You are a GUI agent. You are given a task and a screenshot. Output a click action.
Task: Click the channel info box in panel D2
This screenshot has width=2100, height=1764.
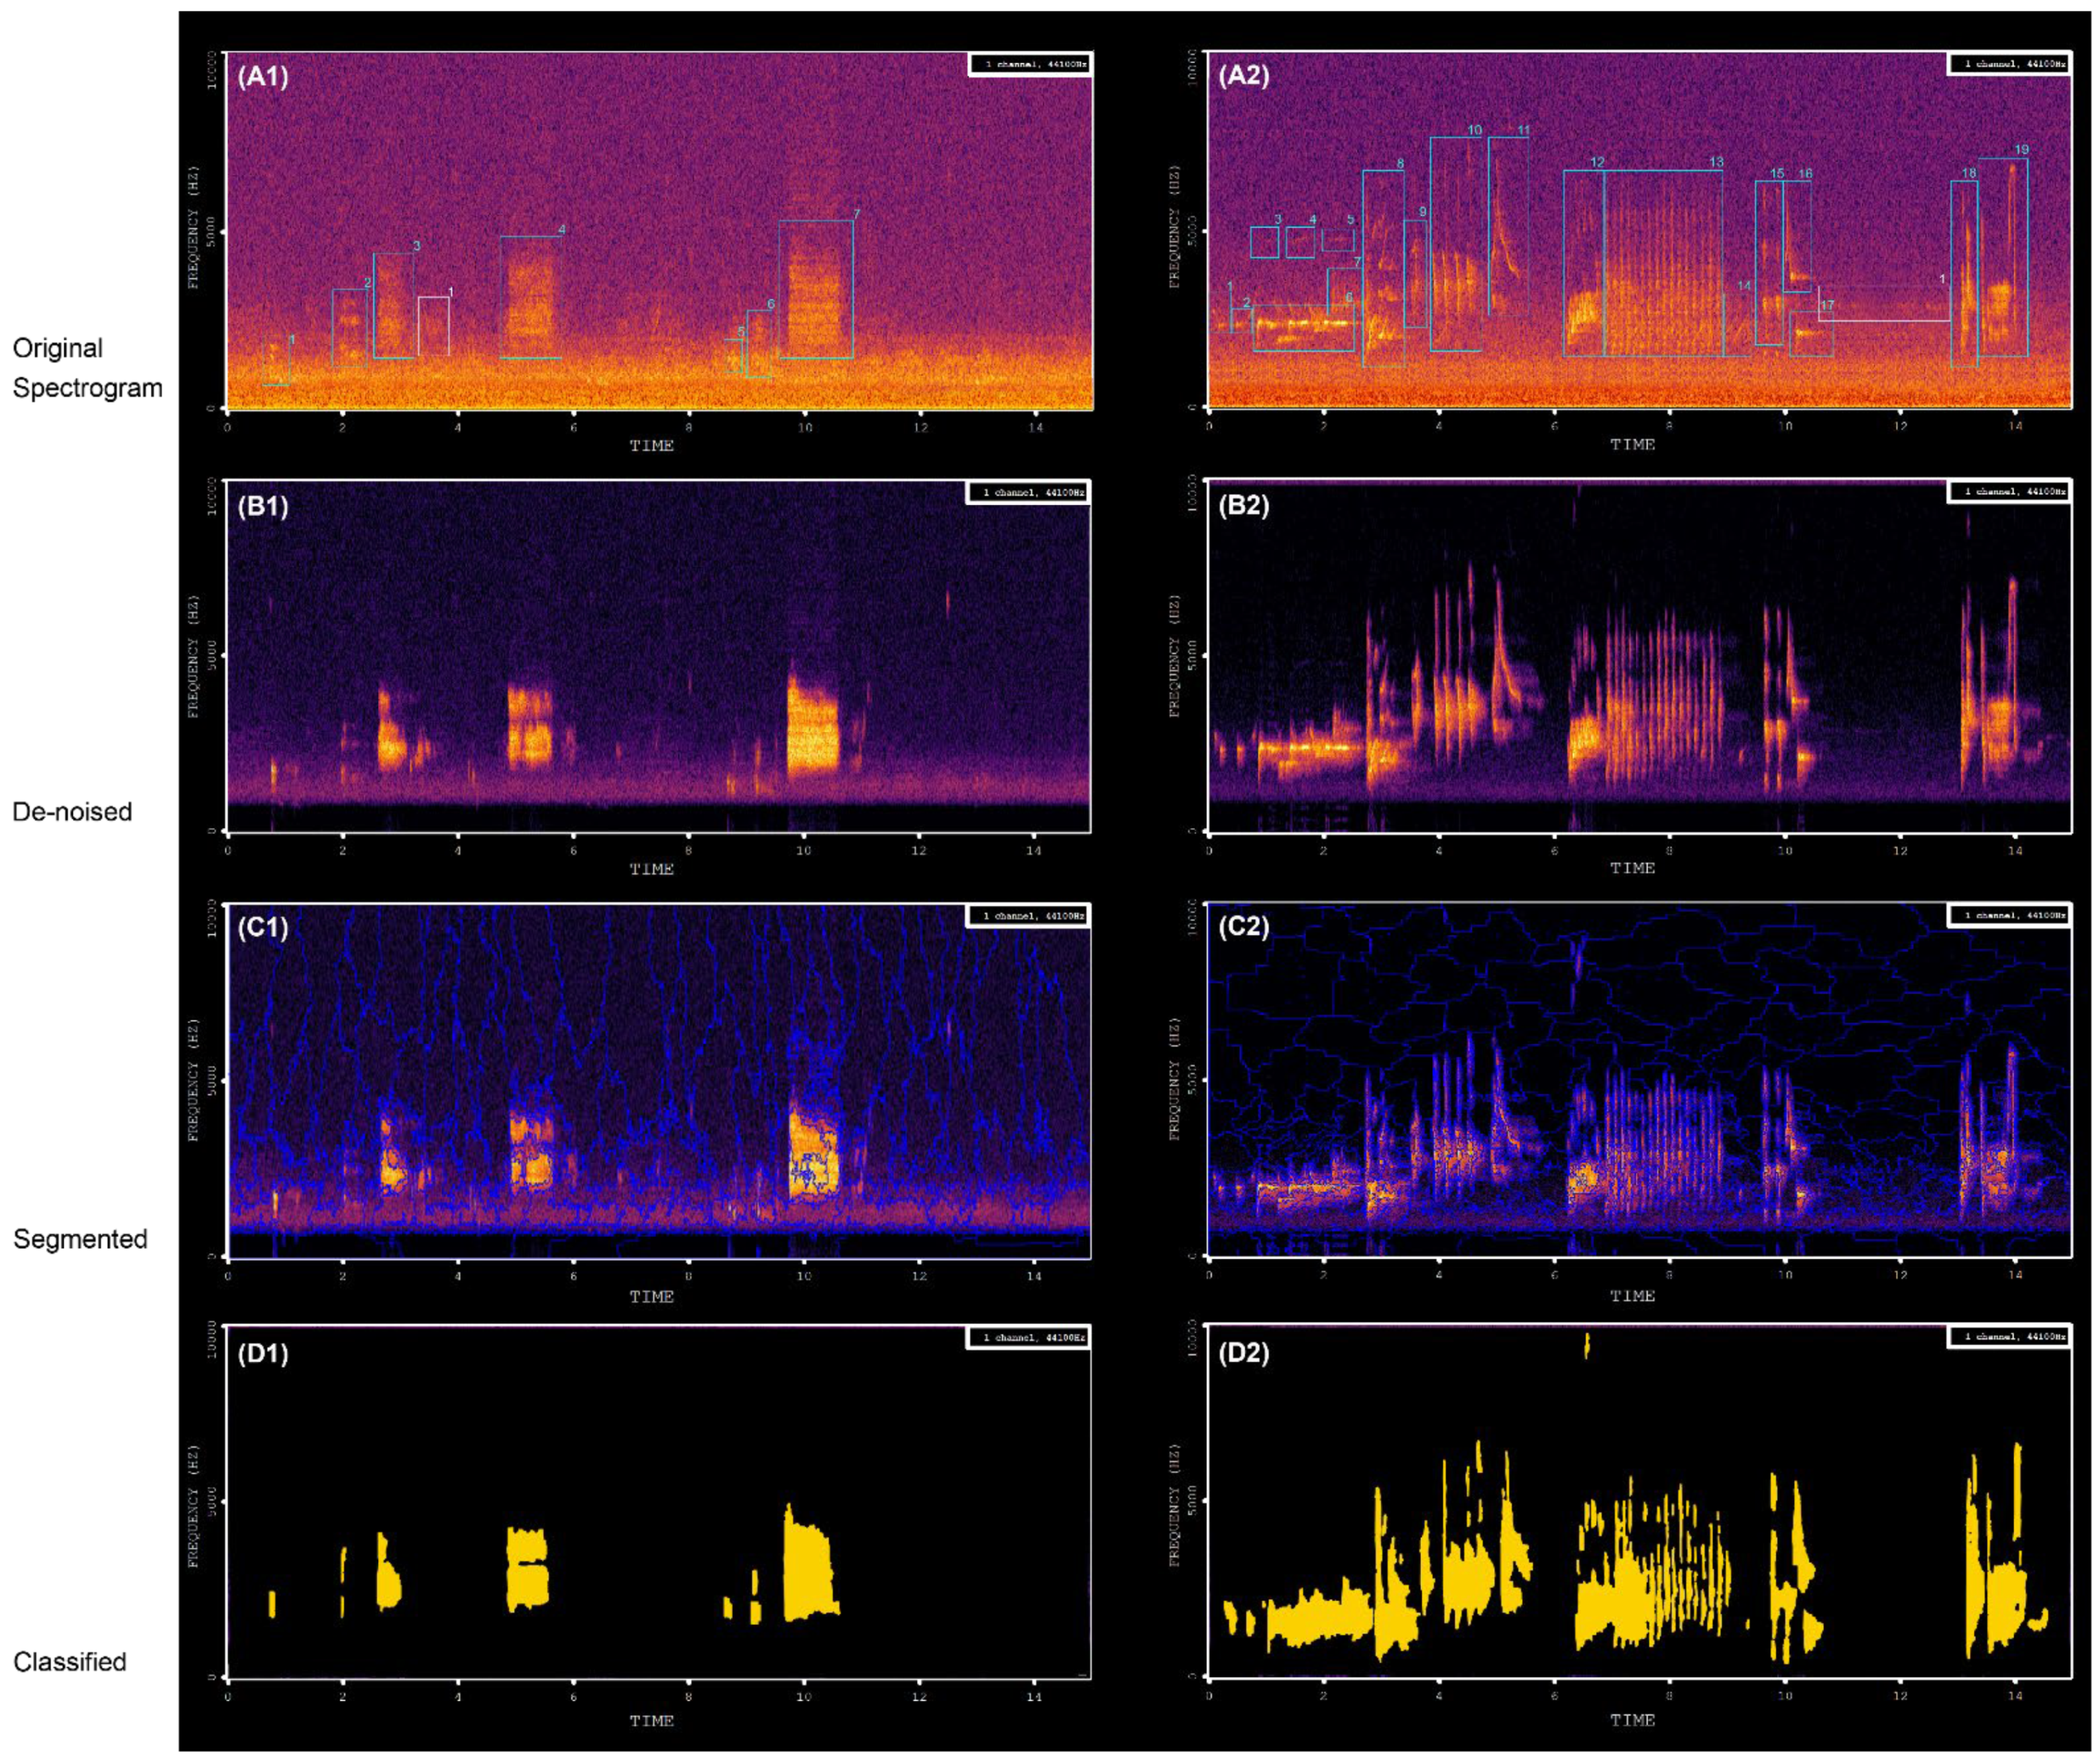[x=2008, y=1337]
